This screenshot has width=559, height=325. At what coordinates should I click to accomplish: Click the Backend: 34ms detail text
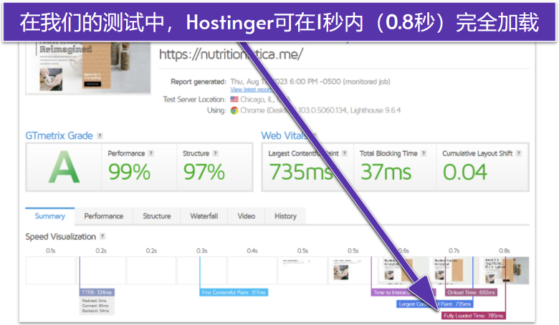coord(95,311)
